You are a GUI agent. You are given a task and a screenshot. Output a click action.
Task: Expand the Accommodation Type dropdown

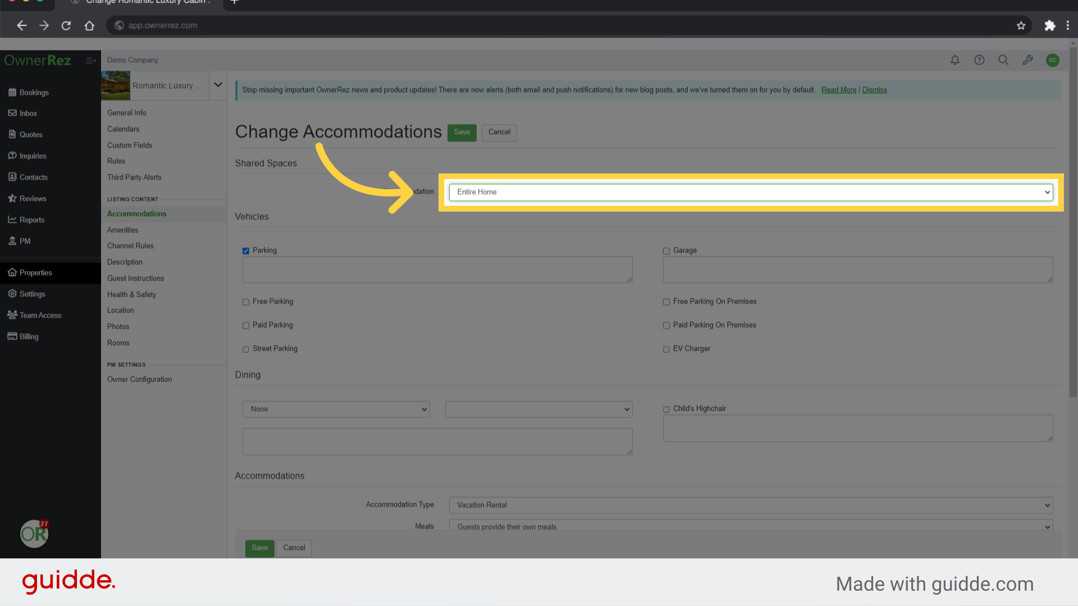click(x=751, y=505)
